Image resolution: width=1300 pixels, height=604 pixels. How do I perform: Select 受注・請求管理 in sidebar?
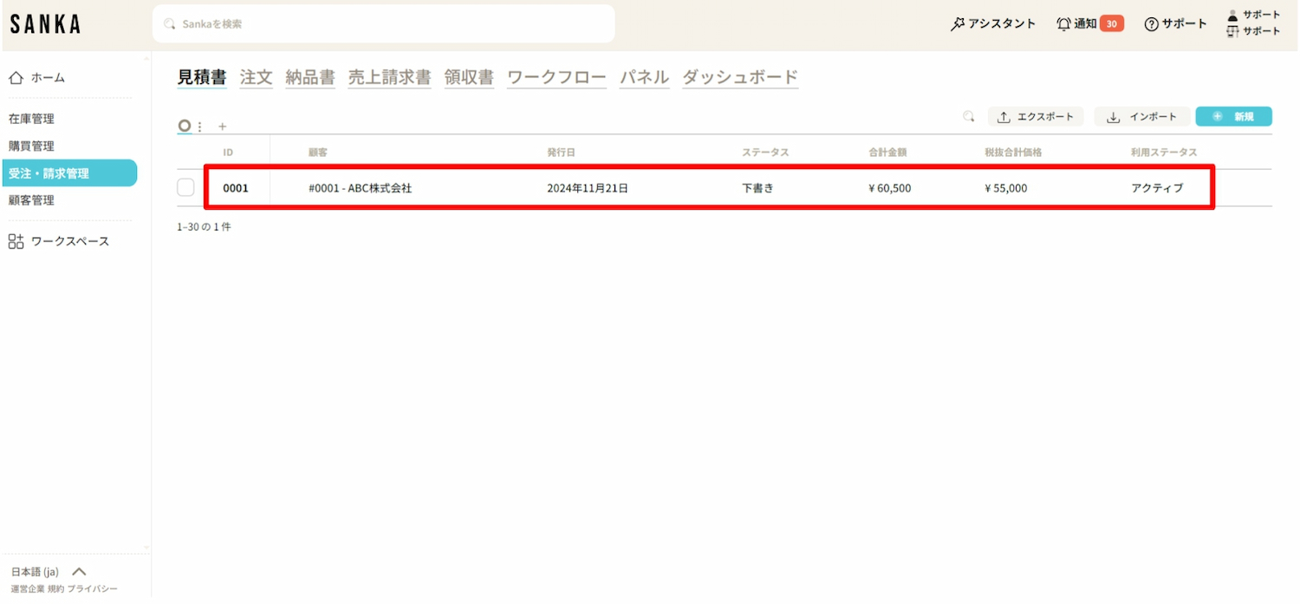69,173
